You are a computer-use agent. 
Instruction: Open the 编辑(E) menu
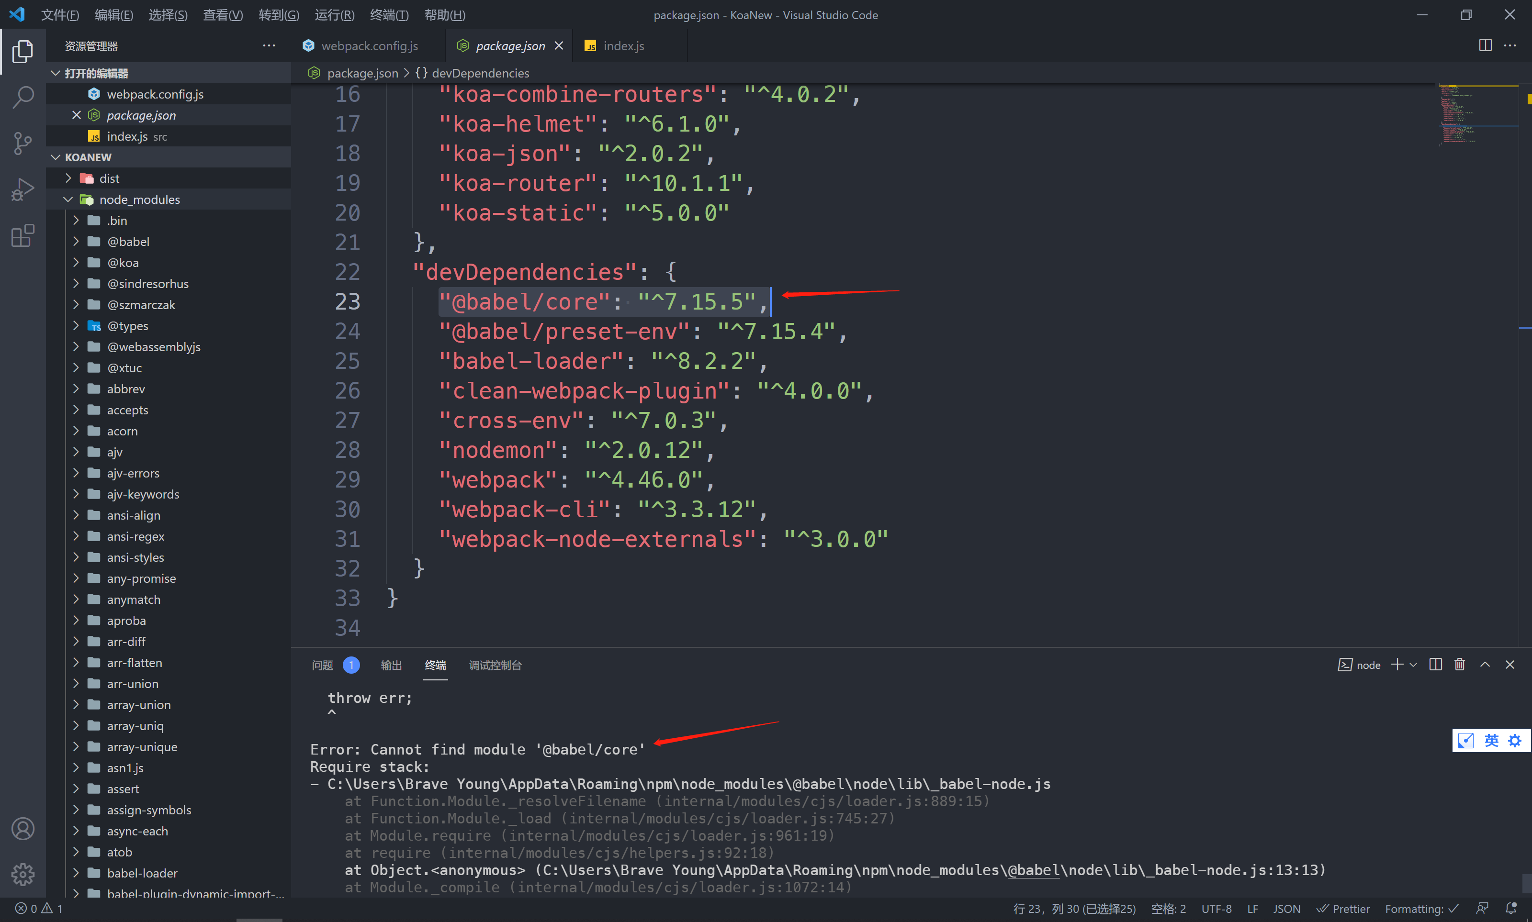[114, 15]
